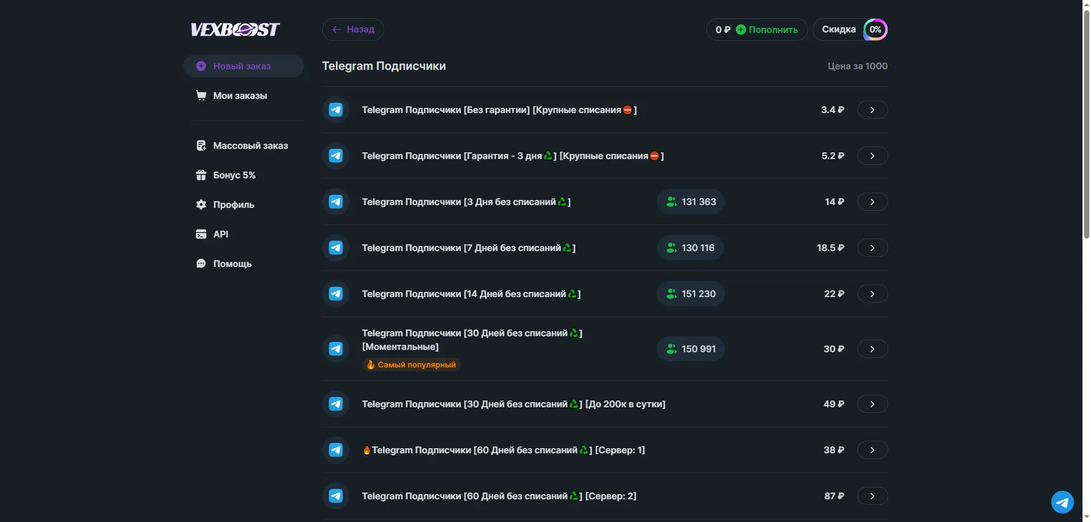Click Telegram icon of До 200к в сутки row
Image resolution: width=1091 pixels, height=522 pixels.
(x=336, y=404)
